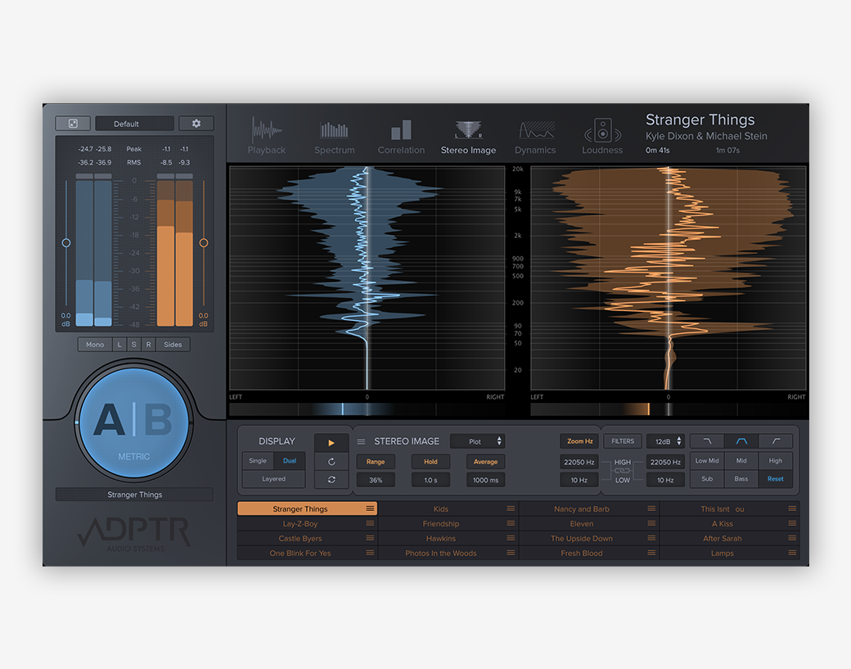
Task: Click the Reset filter band button
Action: [x=775, y=478]
